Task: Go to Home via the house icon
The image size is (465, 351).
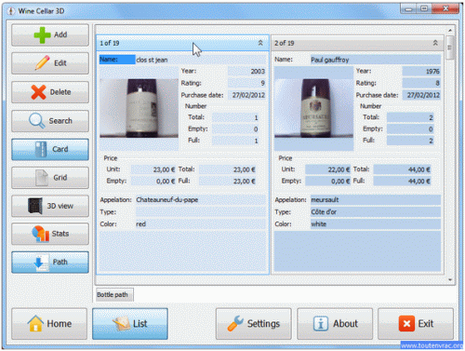Action: pos(35,323)
